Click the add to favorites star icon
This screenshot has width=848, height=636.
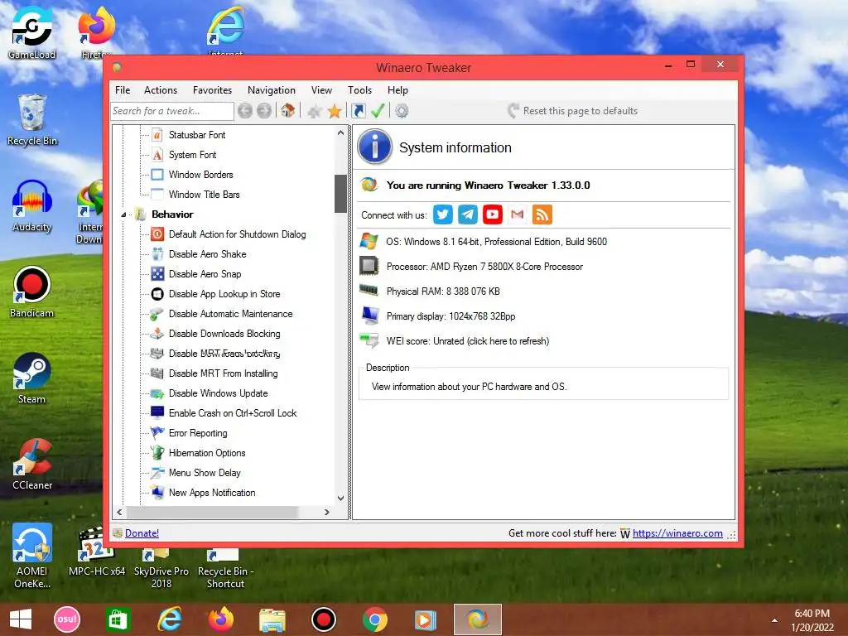314,112
